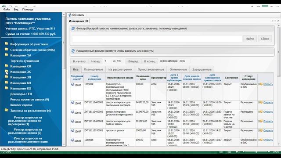Viewport: 281px width, 158px height.
Task: Open the Система обратной связи folder icon
Action: pyautogui.click(x=7, y=49)
